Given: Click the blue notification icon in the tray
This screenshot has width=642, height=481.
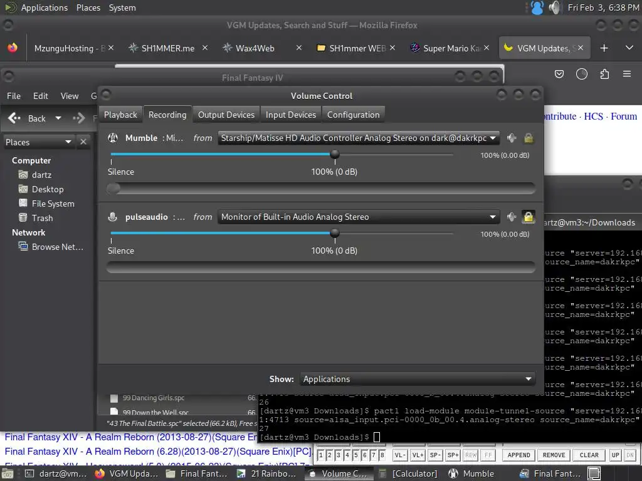Looking at the screenshot, I should 537,8.
